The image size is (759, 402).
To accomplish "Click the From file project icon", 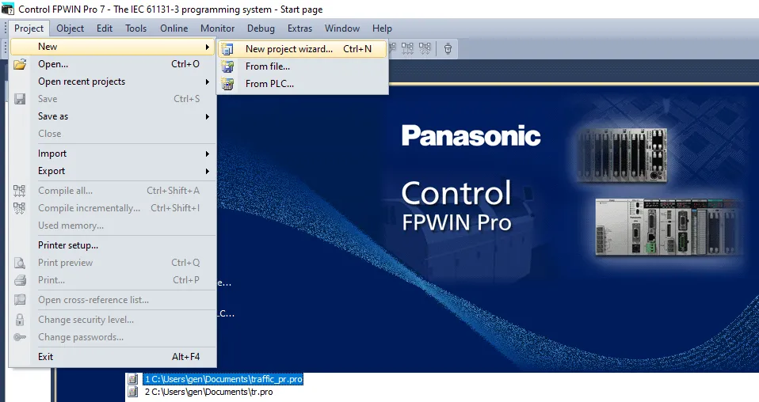I will tap(227, 66).
